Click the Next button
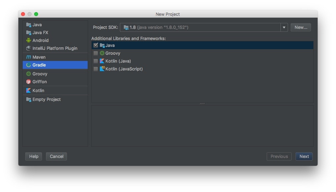Viewport: 336px width, 192px height. point(304,156)
